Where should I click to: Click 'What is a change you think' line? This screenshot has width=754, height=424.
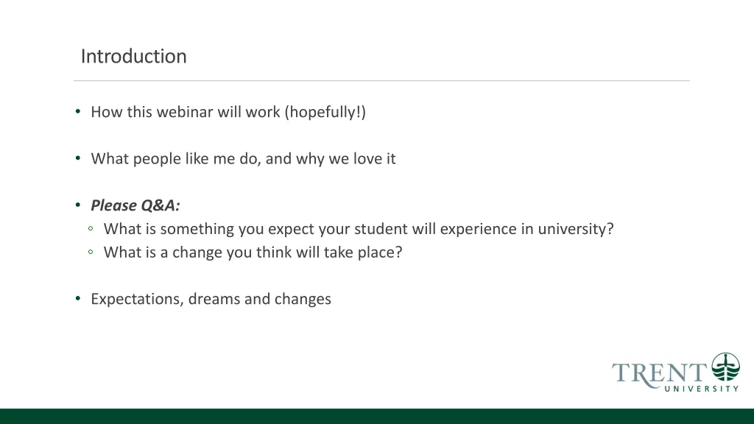pos(253,252)
